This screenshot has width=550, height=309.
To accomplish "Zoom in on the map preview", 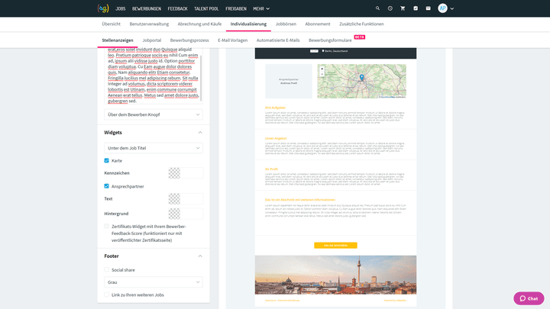I will tap(322, 69).
